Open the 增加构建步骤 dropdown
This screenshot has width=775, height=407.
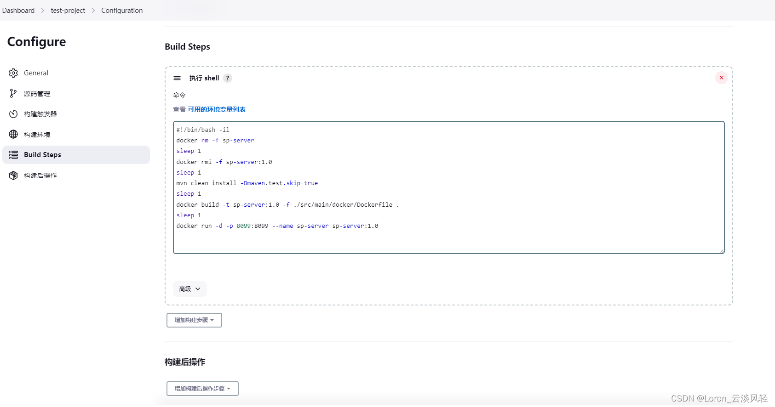(194, 320)
